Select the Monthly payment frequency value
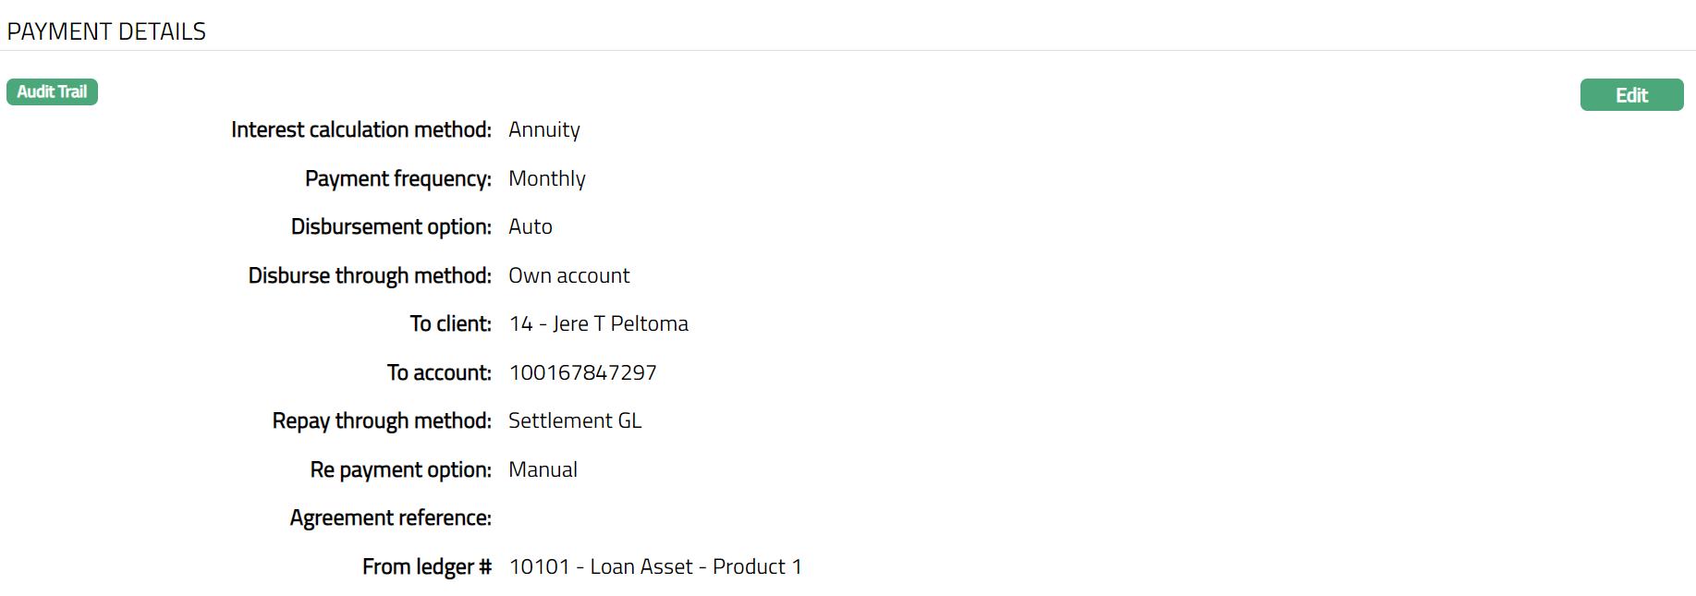 547,178
